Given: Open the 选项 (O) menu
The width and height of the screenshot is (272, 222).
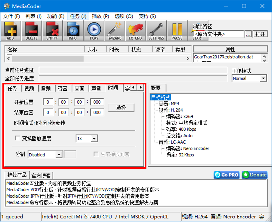Looking at the screenshot, I should coord(124,16).
